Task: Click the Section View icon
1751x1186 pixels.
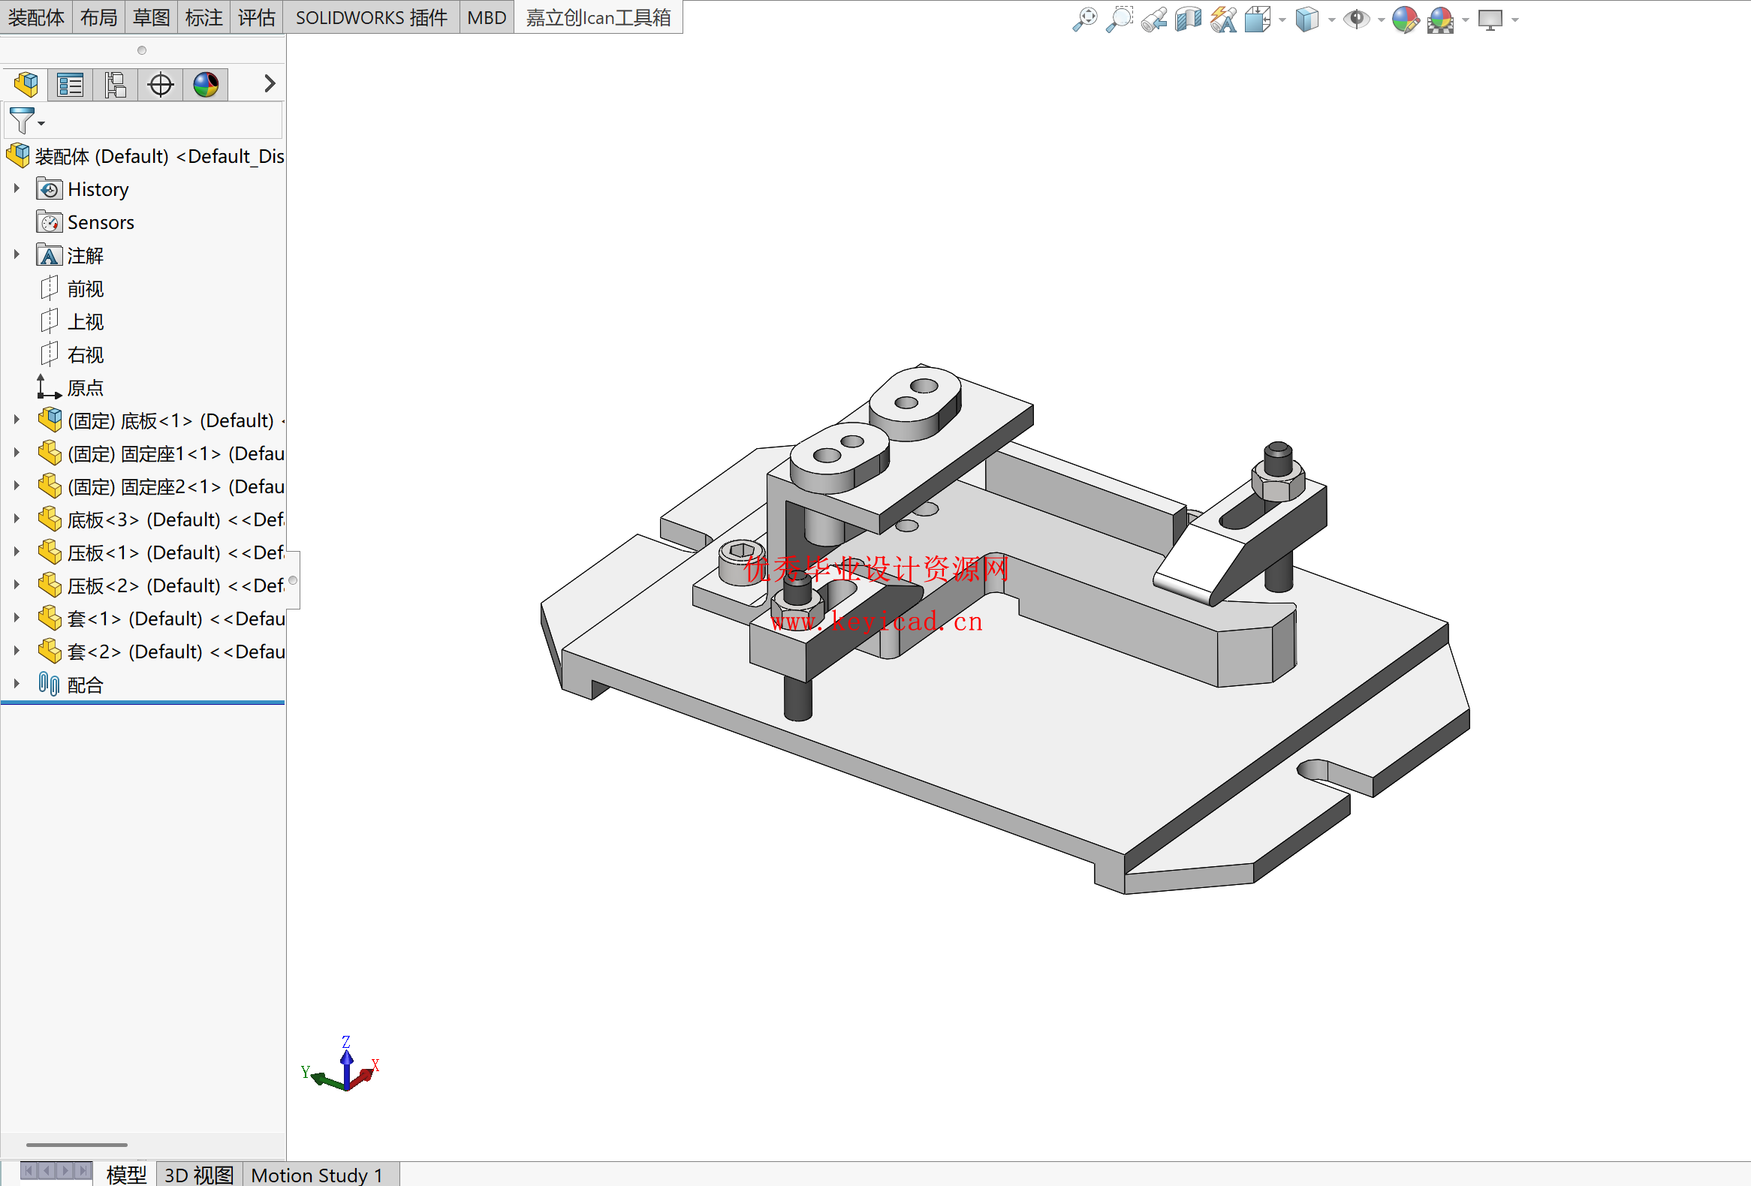Action: pos(1188,19)
